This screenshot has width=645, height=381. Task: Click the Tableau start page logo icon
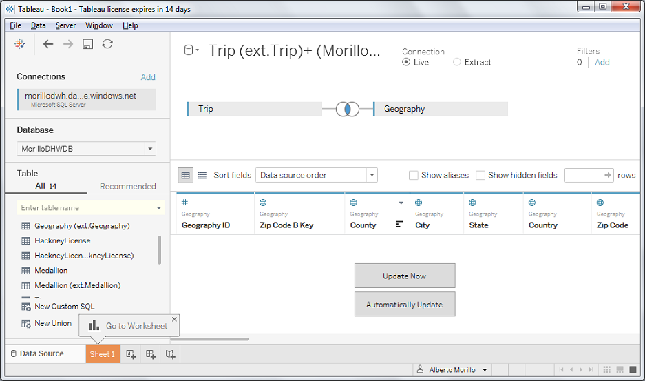coord(19,43)
